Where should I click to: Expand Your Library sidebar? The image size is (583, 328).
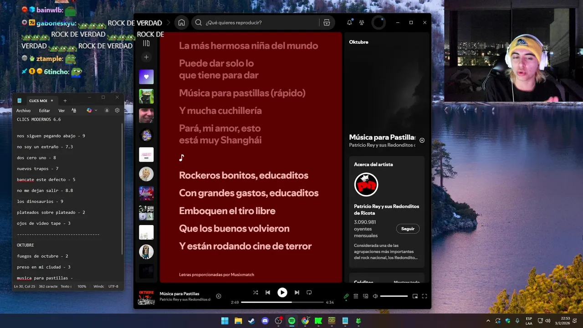[146, 43]
